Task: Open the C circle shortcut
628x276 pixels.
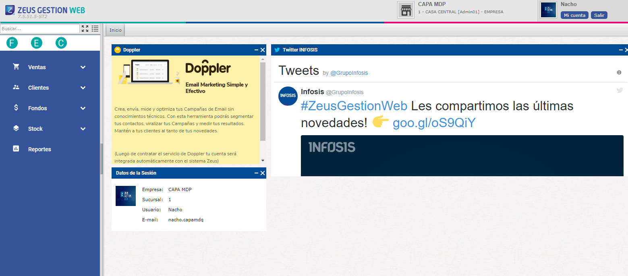Action: (x=61, y=43)
